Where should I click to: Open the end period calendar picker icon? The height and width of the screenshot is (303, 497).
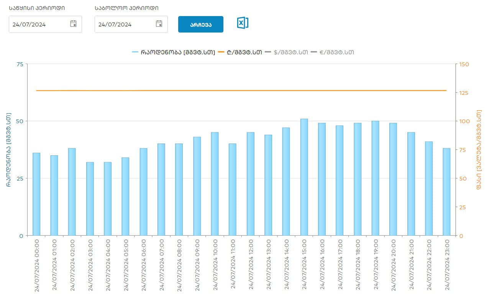[x=159, y=24]
